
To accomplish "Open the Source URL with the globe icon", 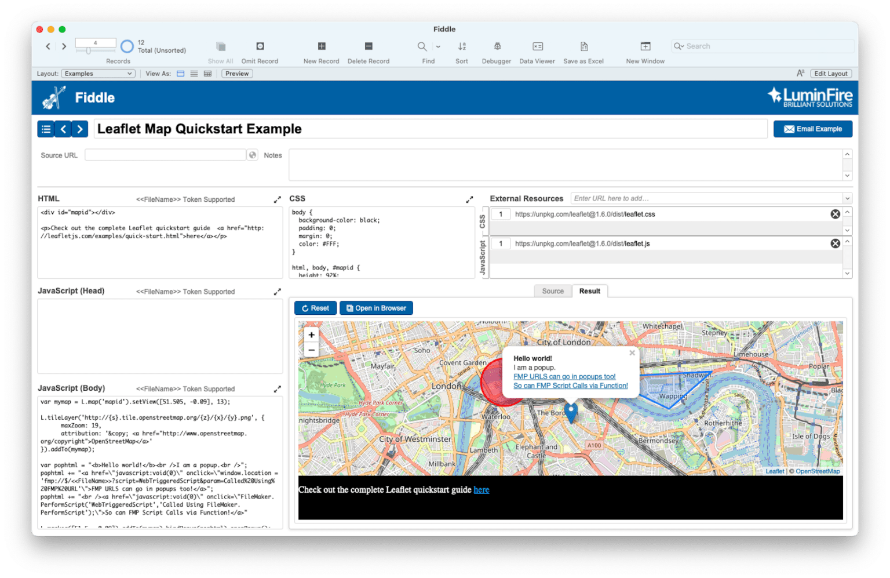I will (252, 155).
